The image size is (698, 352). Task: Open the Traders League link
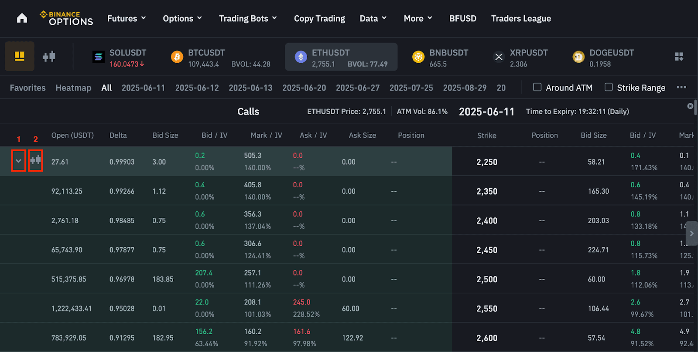click(521, 18)
